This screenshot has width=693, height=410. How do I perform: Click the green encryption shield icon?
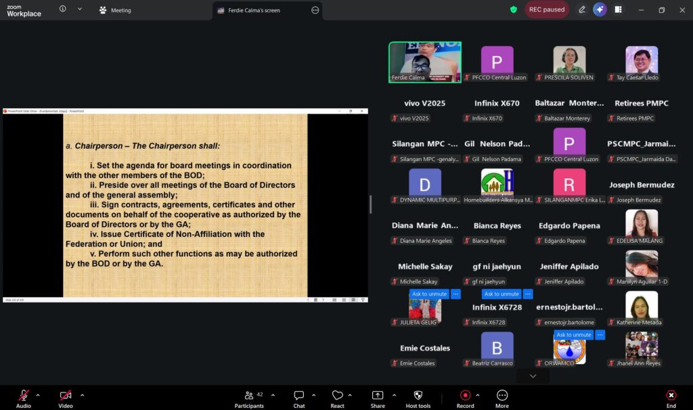[x=514, y=9]
